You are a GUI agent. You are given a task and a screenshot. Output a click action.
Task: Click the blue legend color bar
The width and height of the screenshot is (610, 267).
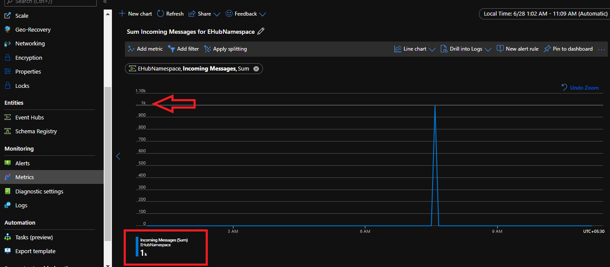pos(137,247)
